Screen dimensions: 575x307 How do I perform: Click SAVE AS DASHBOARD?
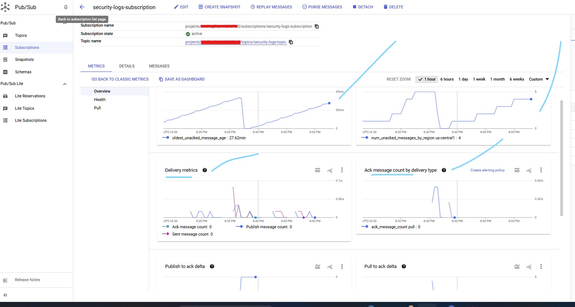point(182,79)
